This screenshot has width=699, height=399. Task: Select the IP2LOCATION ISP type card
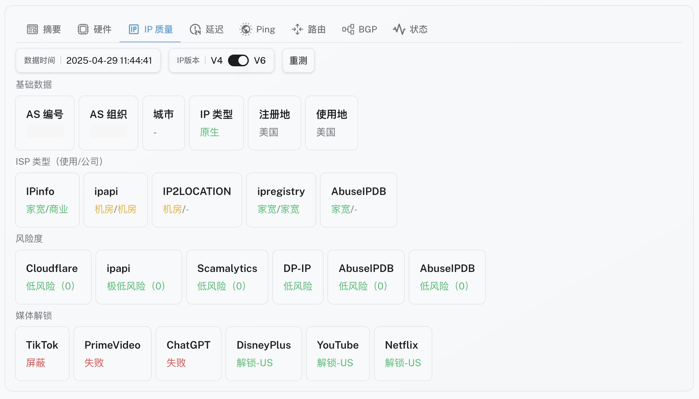click(x=197, y=200)
